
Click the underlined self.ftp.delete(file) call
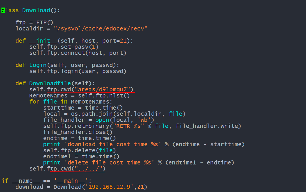79,151
